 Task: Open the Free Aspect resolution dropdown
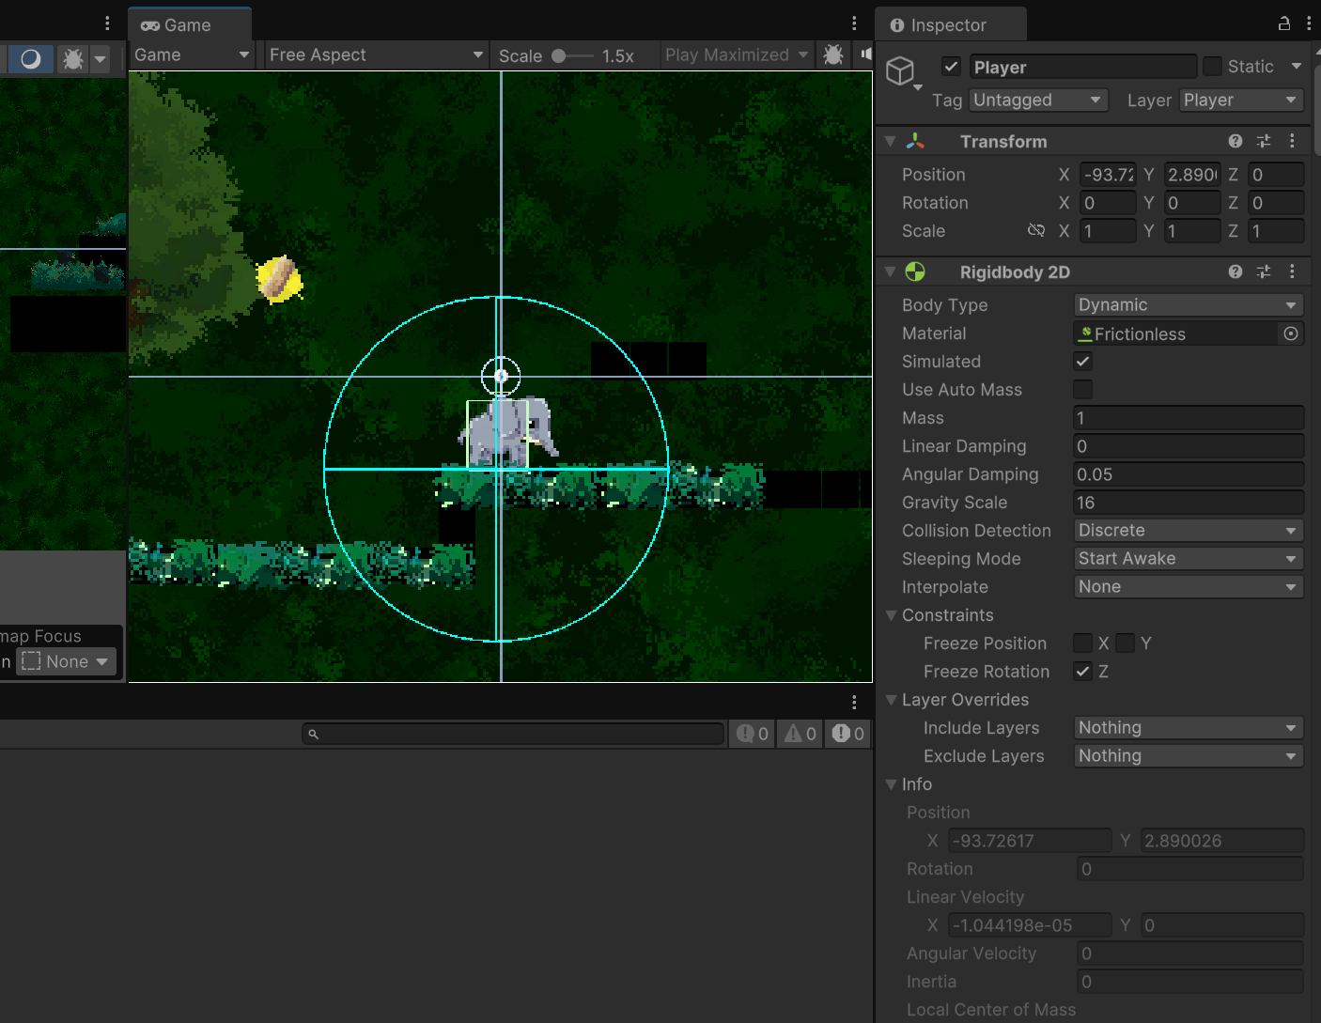[x=375, y=54]
